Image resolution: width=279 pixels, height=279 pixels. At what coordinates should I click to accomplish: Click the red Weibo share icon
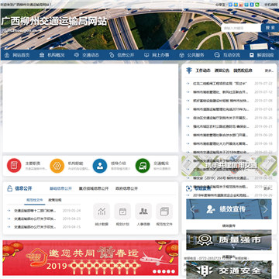(x=241, y=5)
